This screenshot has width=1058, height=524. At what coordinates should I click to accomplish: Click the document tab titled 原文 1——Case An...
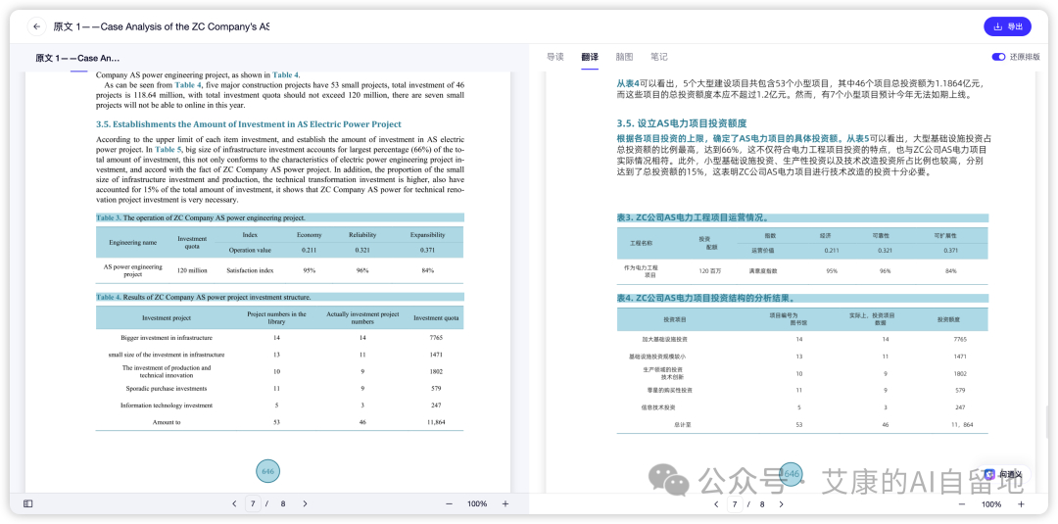pos(77,58)
